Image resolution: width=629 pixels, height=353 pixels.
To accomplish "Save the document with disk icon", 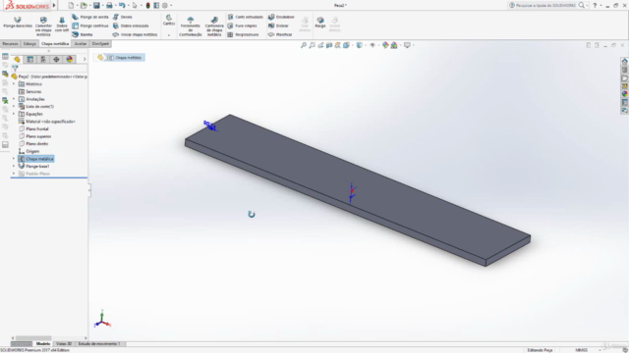I will (96, 5).
